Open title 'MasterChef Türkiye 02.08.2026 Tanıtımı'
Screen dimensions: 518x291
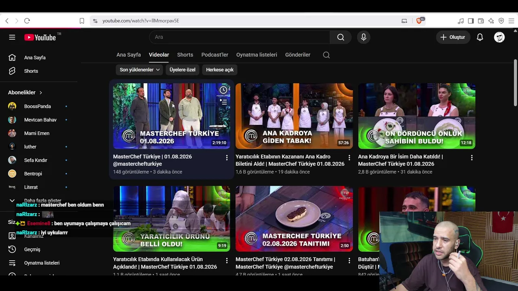(285, 263)
